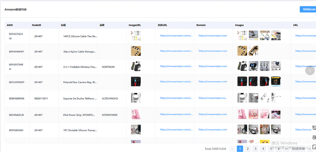Go to pagination page 2
The image size is (316, 152).
click(248, 148)
